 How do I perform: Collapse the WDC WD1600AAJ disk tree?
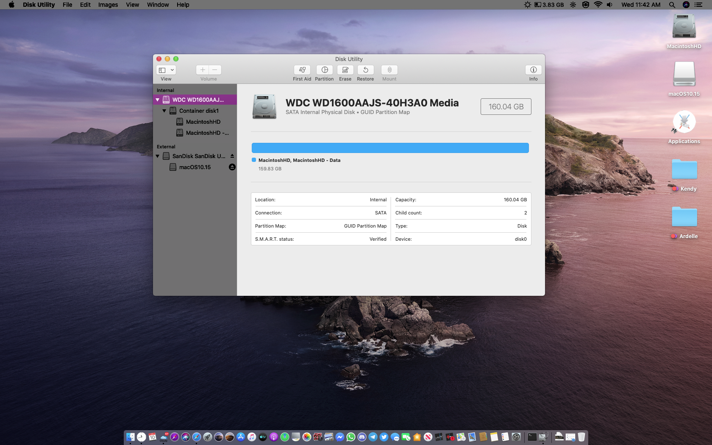coord(158,100)
